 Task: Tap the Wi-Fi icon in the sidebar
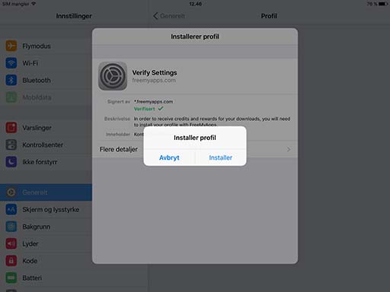11,63
